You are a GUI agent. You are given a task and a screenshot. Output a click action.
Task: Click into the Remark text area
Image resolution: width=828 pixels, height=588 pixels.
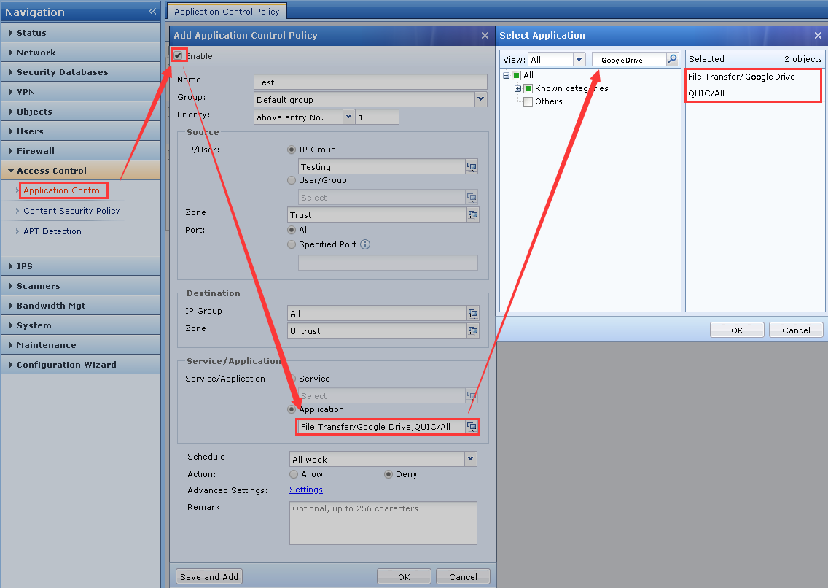point(383,522)
